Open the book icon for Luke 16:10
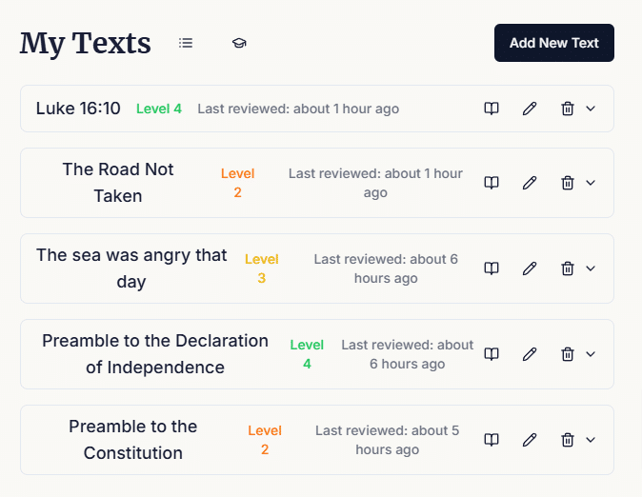The image size is (642, 497). click(492, 109)
